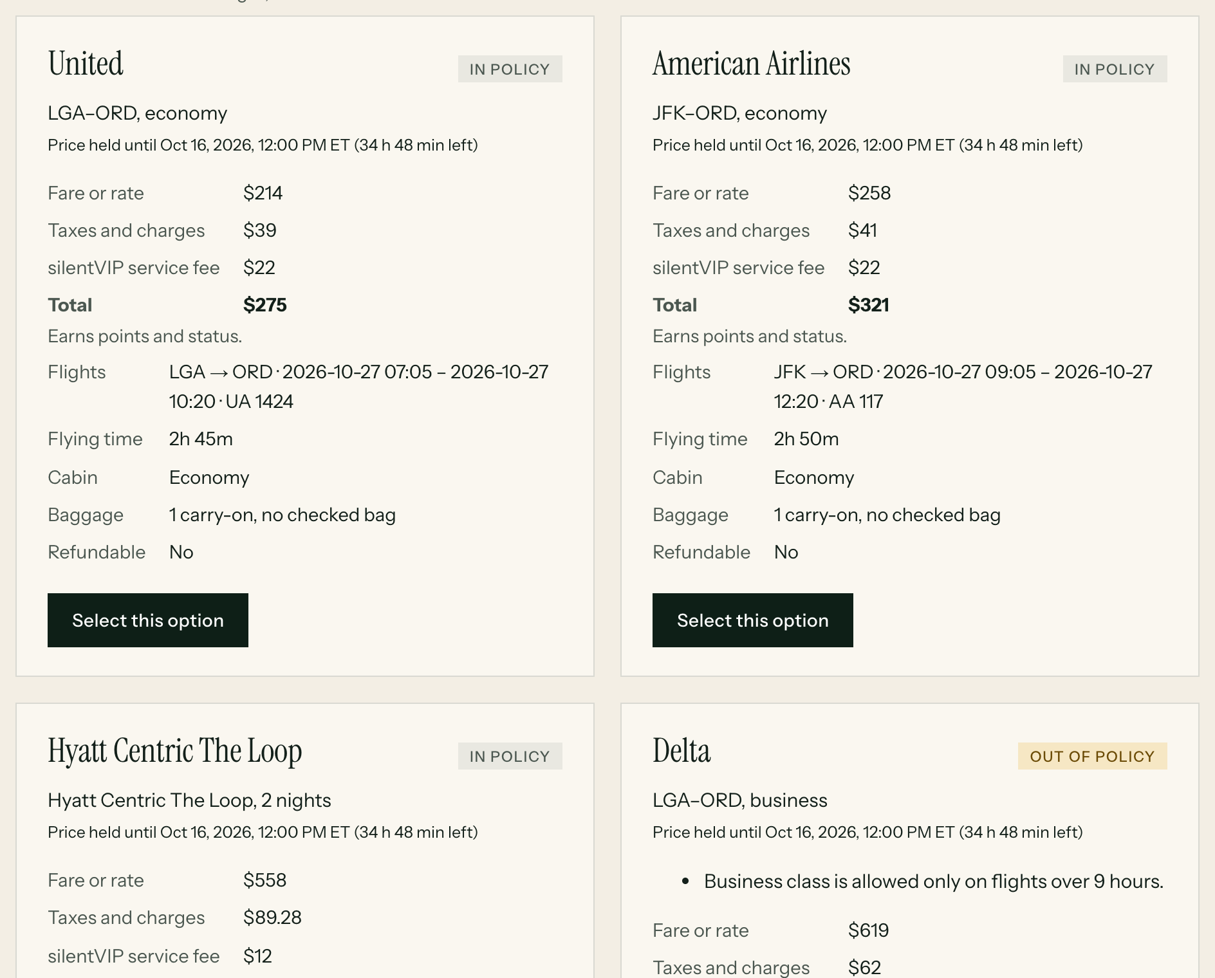Click United's Earns points and status note
This screenshot has height=978, width=1215.
145,337
